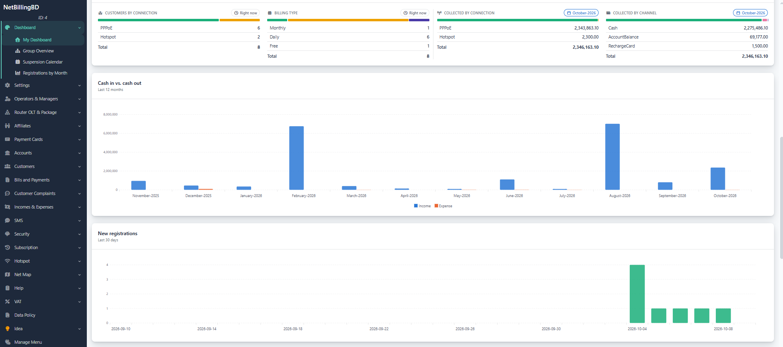Click the Customer Complaints icon

coord(7,193)
